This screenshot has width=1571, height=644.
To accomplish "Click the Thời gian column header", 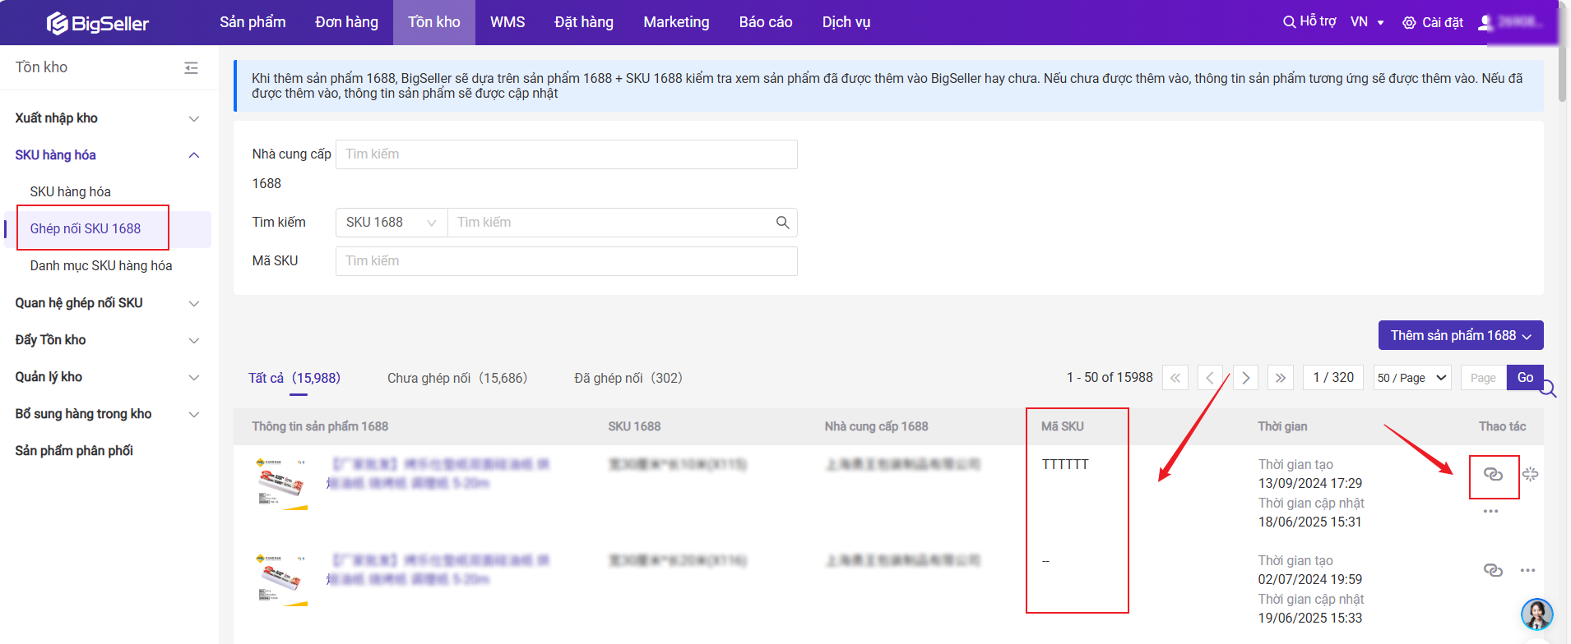I will click(1282, 426).
